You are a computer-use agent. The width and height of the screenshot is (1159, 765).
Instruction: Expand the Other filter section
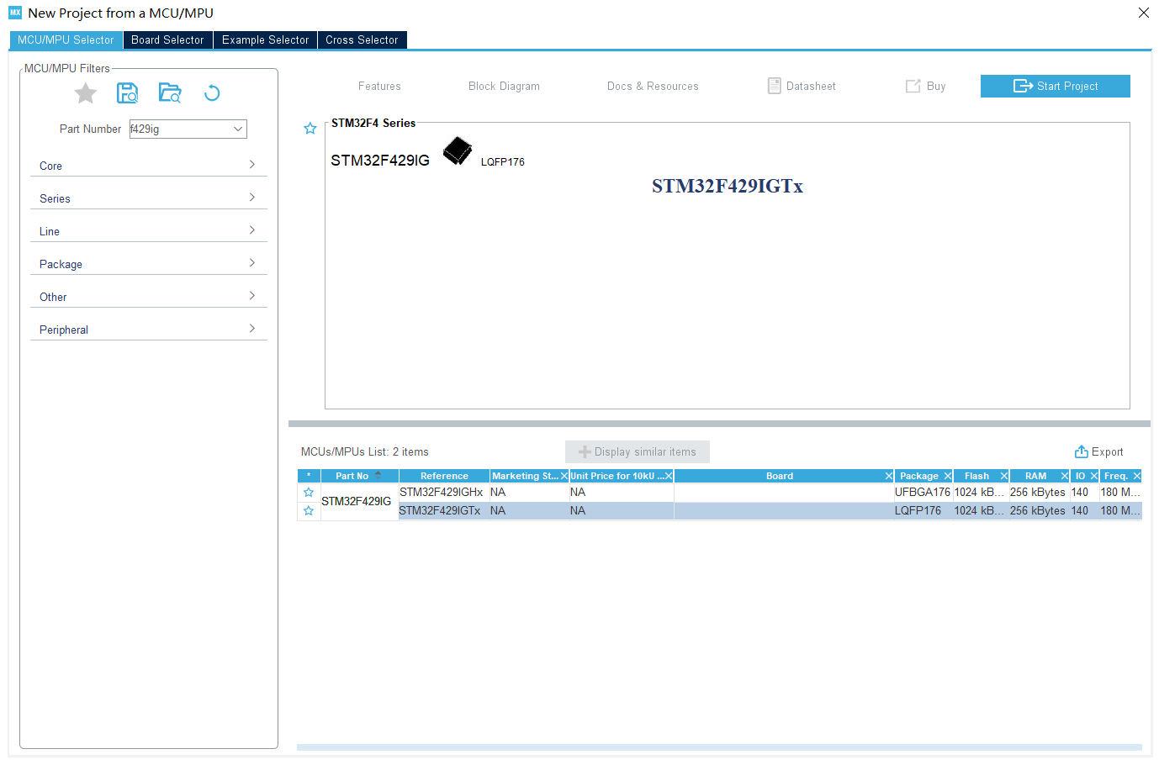(148, 297)
